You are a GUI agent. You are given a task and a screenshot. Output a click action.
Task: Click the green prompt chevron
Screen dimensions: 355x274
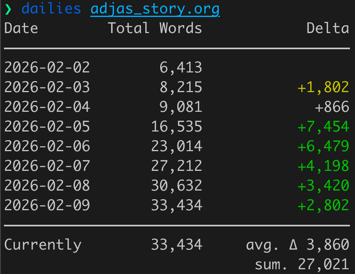coord(8,9)
